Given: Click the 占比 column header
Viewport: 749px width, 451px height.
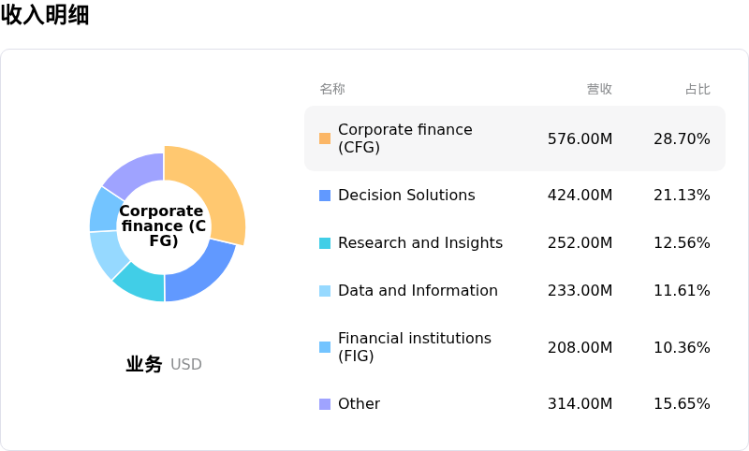Looking at the screenshot, I should click(698, 89).
